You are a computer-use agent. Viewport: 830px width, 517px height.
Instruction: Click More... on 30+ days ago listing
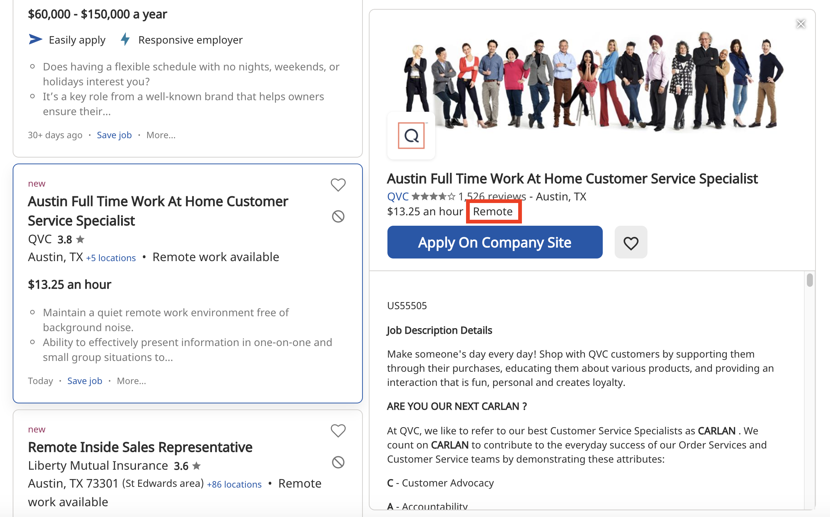[161, 135]
